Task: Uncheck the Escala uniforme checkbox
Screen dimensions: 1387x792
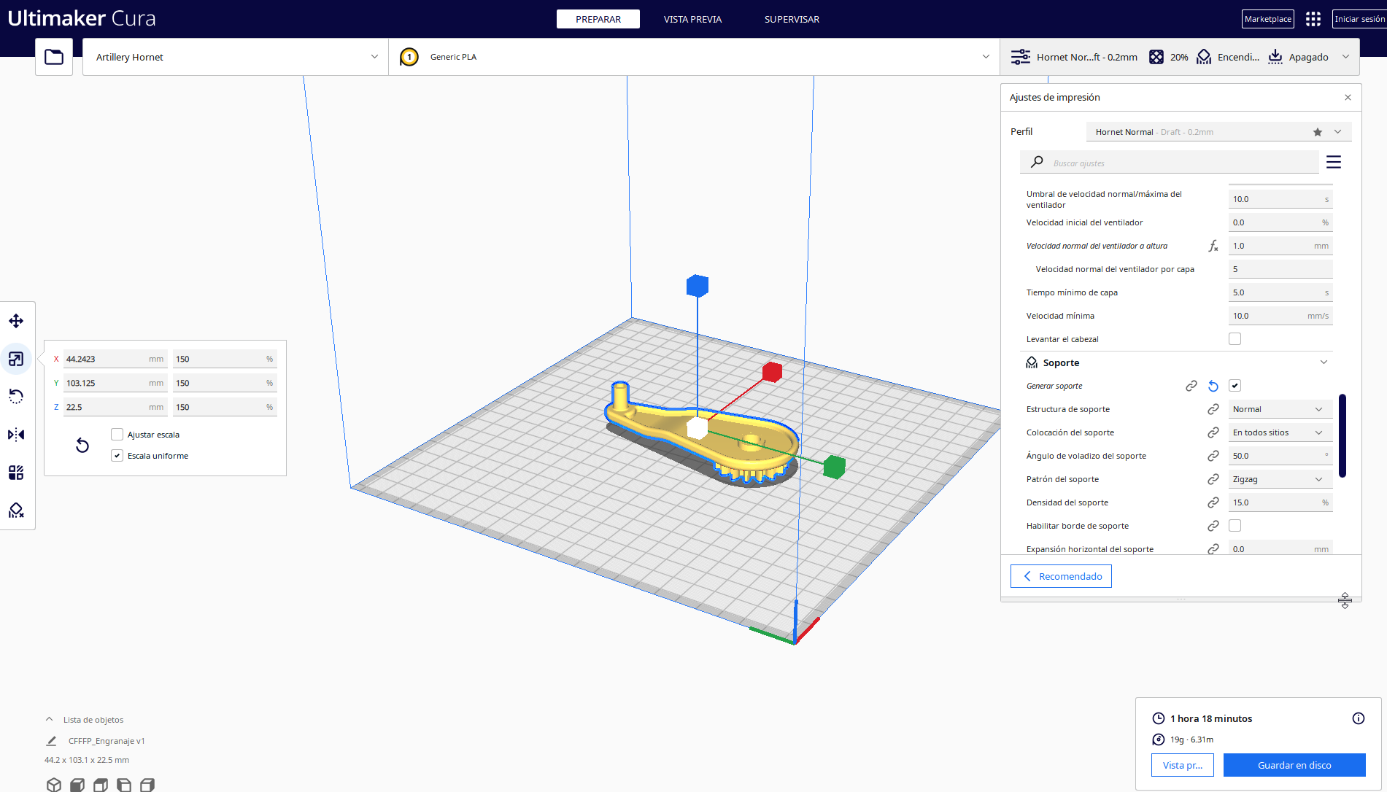Action: click(x=117, y=456)
